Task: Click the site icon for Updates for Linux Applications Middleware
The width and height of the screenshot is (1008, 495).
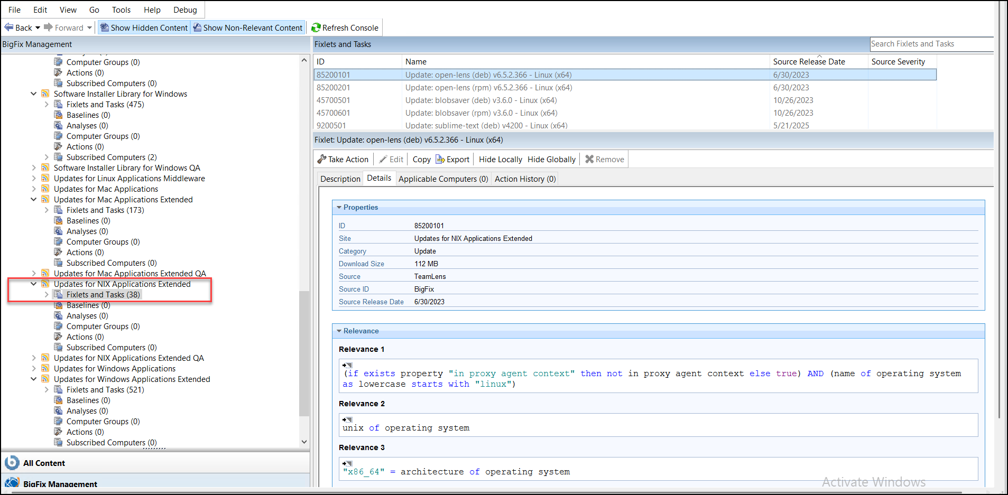Action: pos(45,178)
